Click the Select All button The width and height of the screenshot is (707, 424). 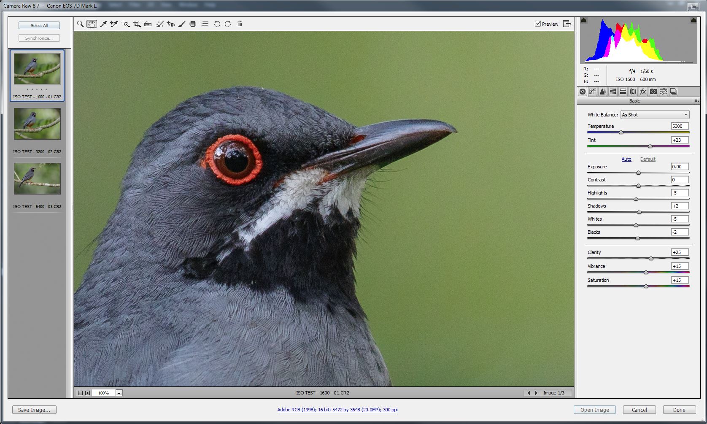(38, 25)
